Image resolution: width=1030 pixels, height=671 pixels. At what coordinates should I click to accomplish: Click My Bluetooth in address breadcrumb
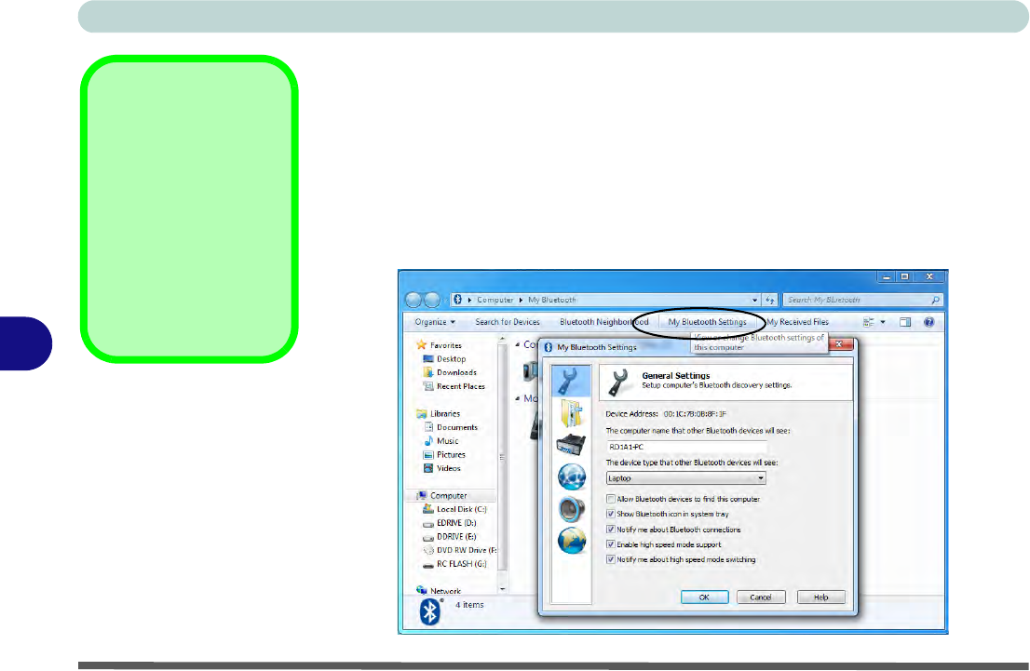[551, 300]
